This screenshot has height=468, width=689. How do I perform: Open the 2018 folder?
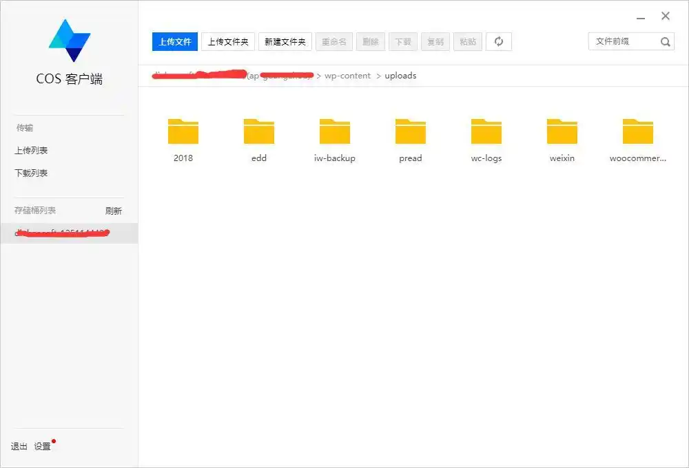[183, 131]
